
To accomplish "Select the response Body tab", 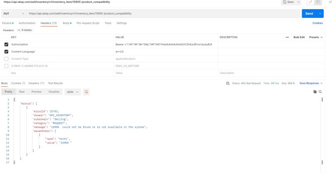I will coord(5,83).
